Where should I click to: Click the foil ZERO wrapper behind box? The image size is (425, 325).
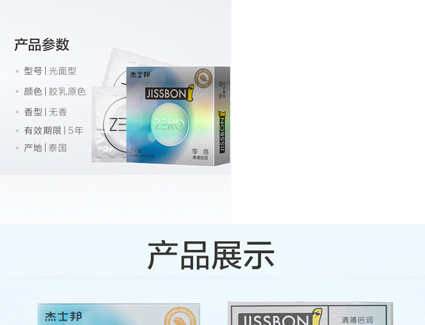click(109, 125)
